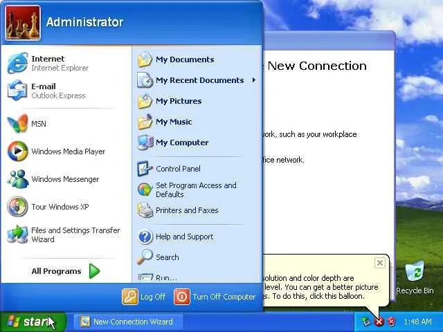This screenshot has width=443, height=332.
Task: Click the taskbar clock 1:48 AM
Action: click(418, 322)
